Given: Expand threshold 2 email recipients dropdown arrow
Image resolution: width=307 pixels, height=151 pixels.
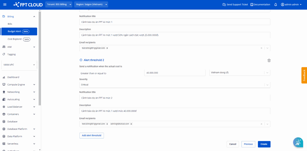Looking at the screenshot, I should pyautogui.click(x=267, y=124).
